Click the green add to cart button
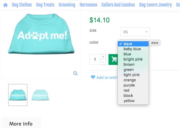The image size is (180, 128). [x=113, y=59]
